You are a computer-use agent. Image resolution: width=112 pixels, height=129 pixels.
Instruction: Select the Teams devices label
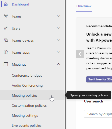point(23,40)
